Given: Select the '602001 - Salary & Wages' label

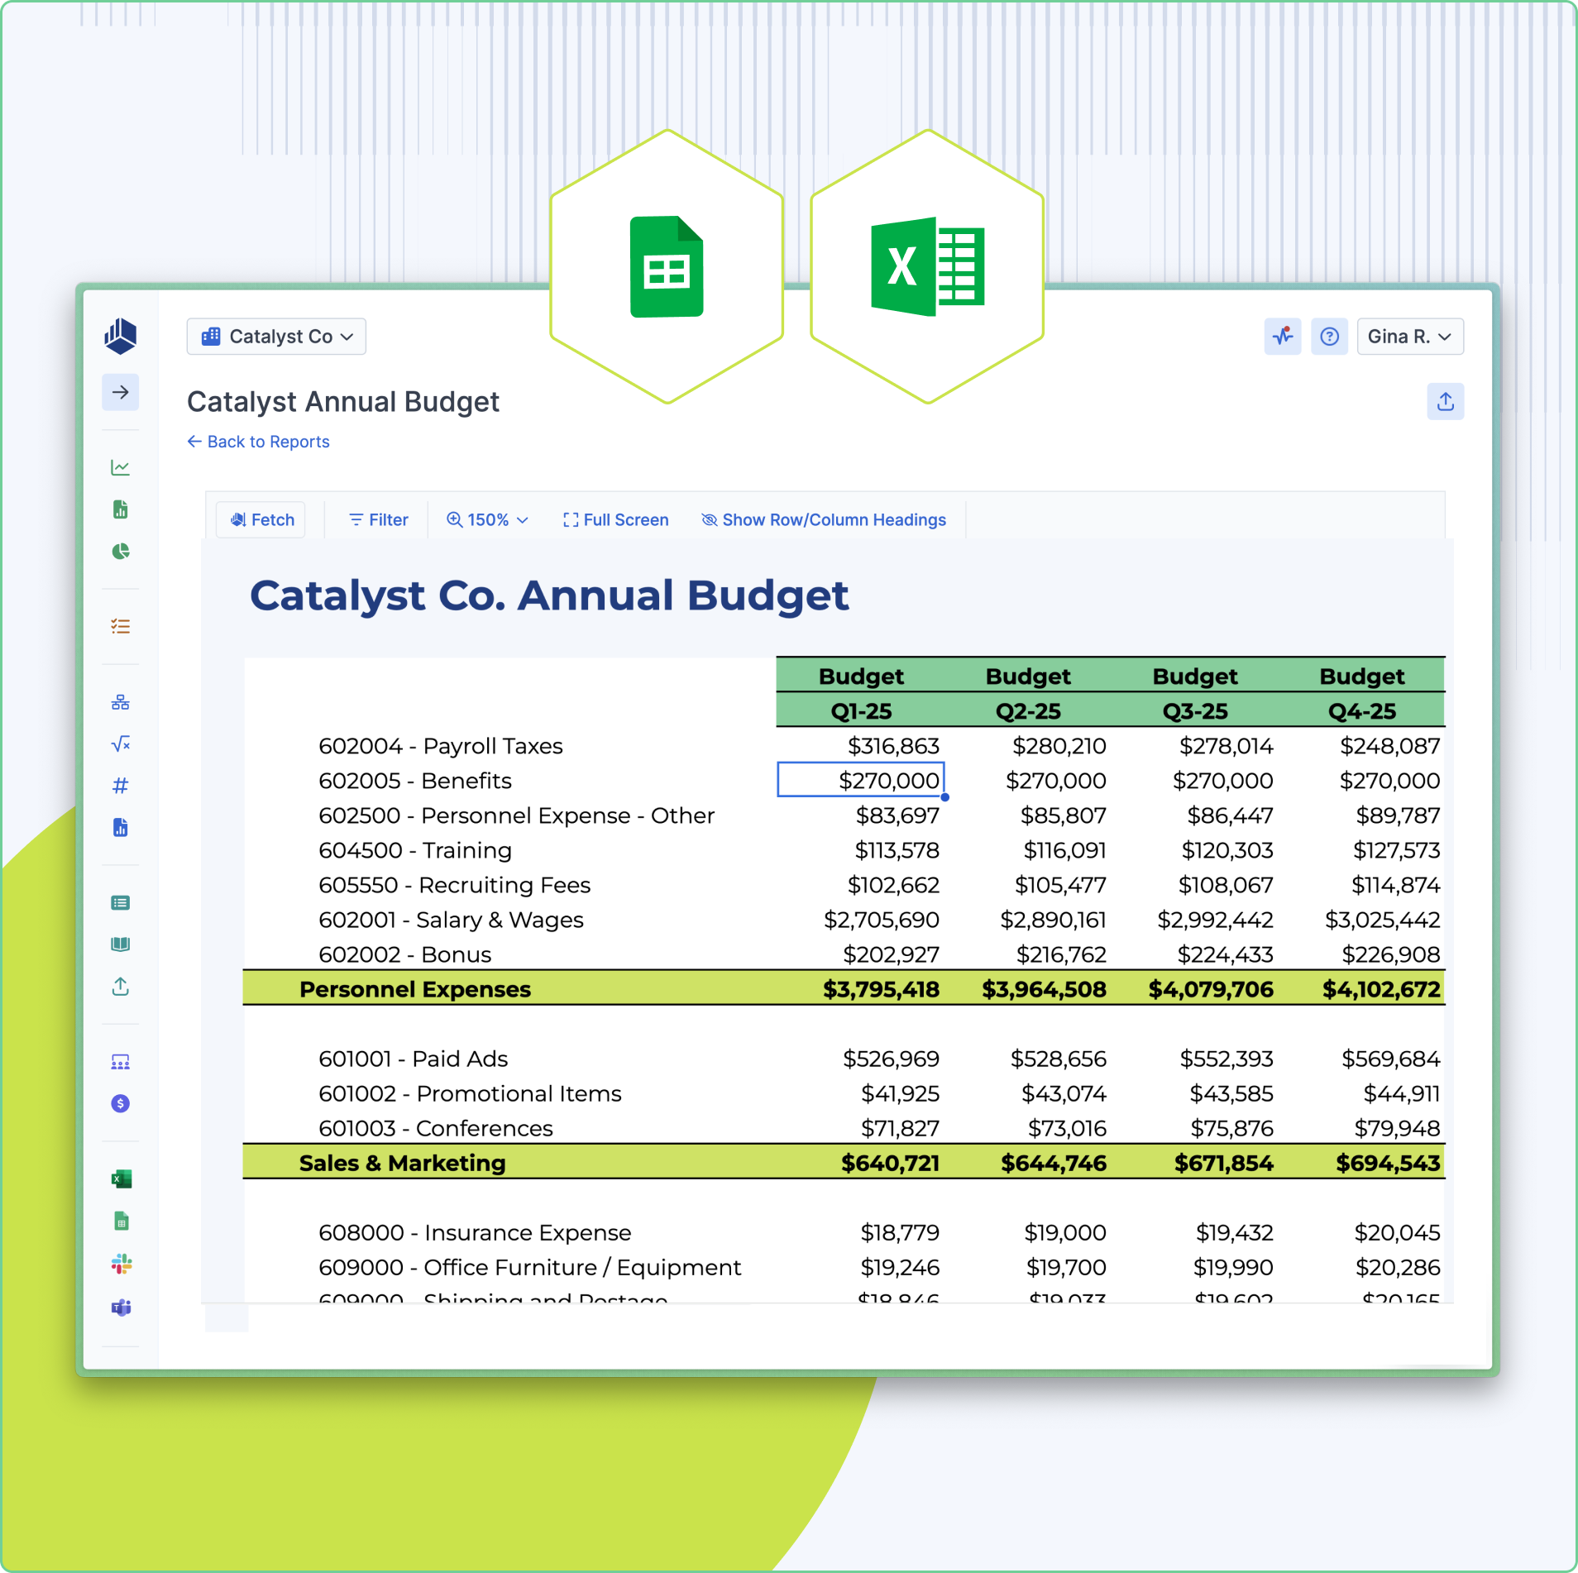Looking at the screenshot, I should 451,920.
